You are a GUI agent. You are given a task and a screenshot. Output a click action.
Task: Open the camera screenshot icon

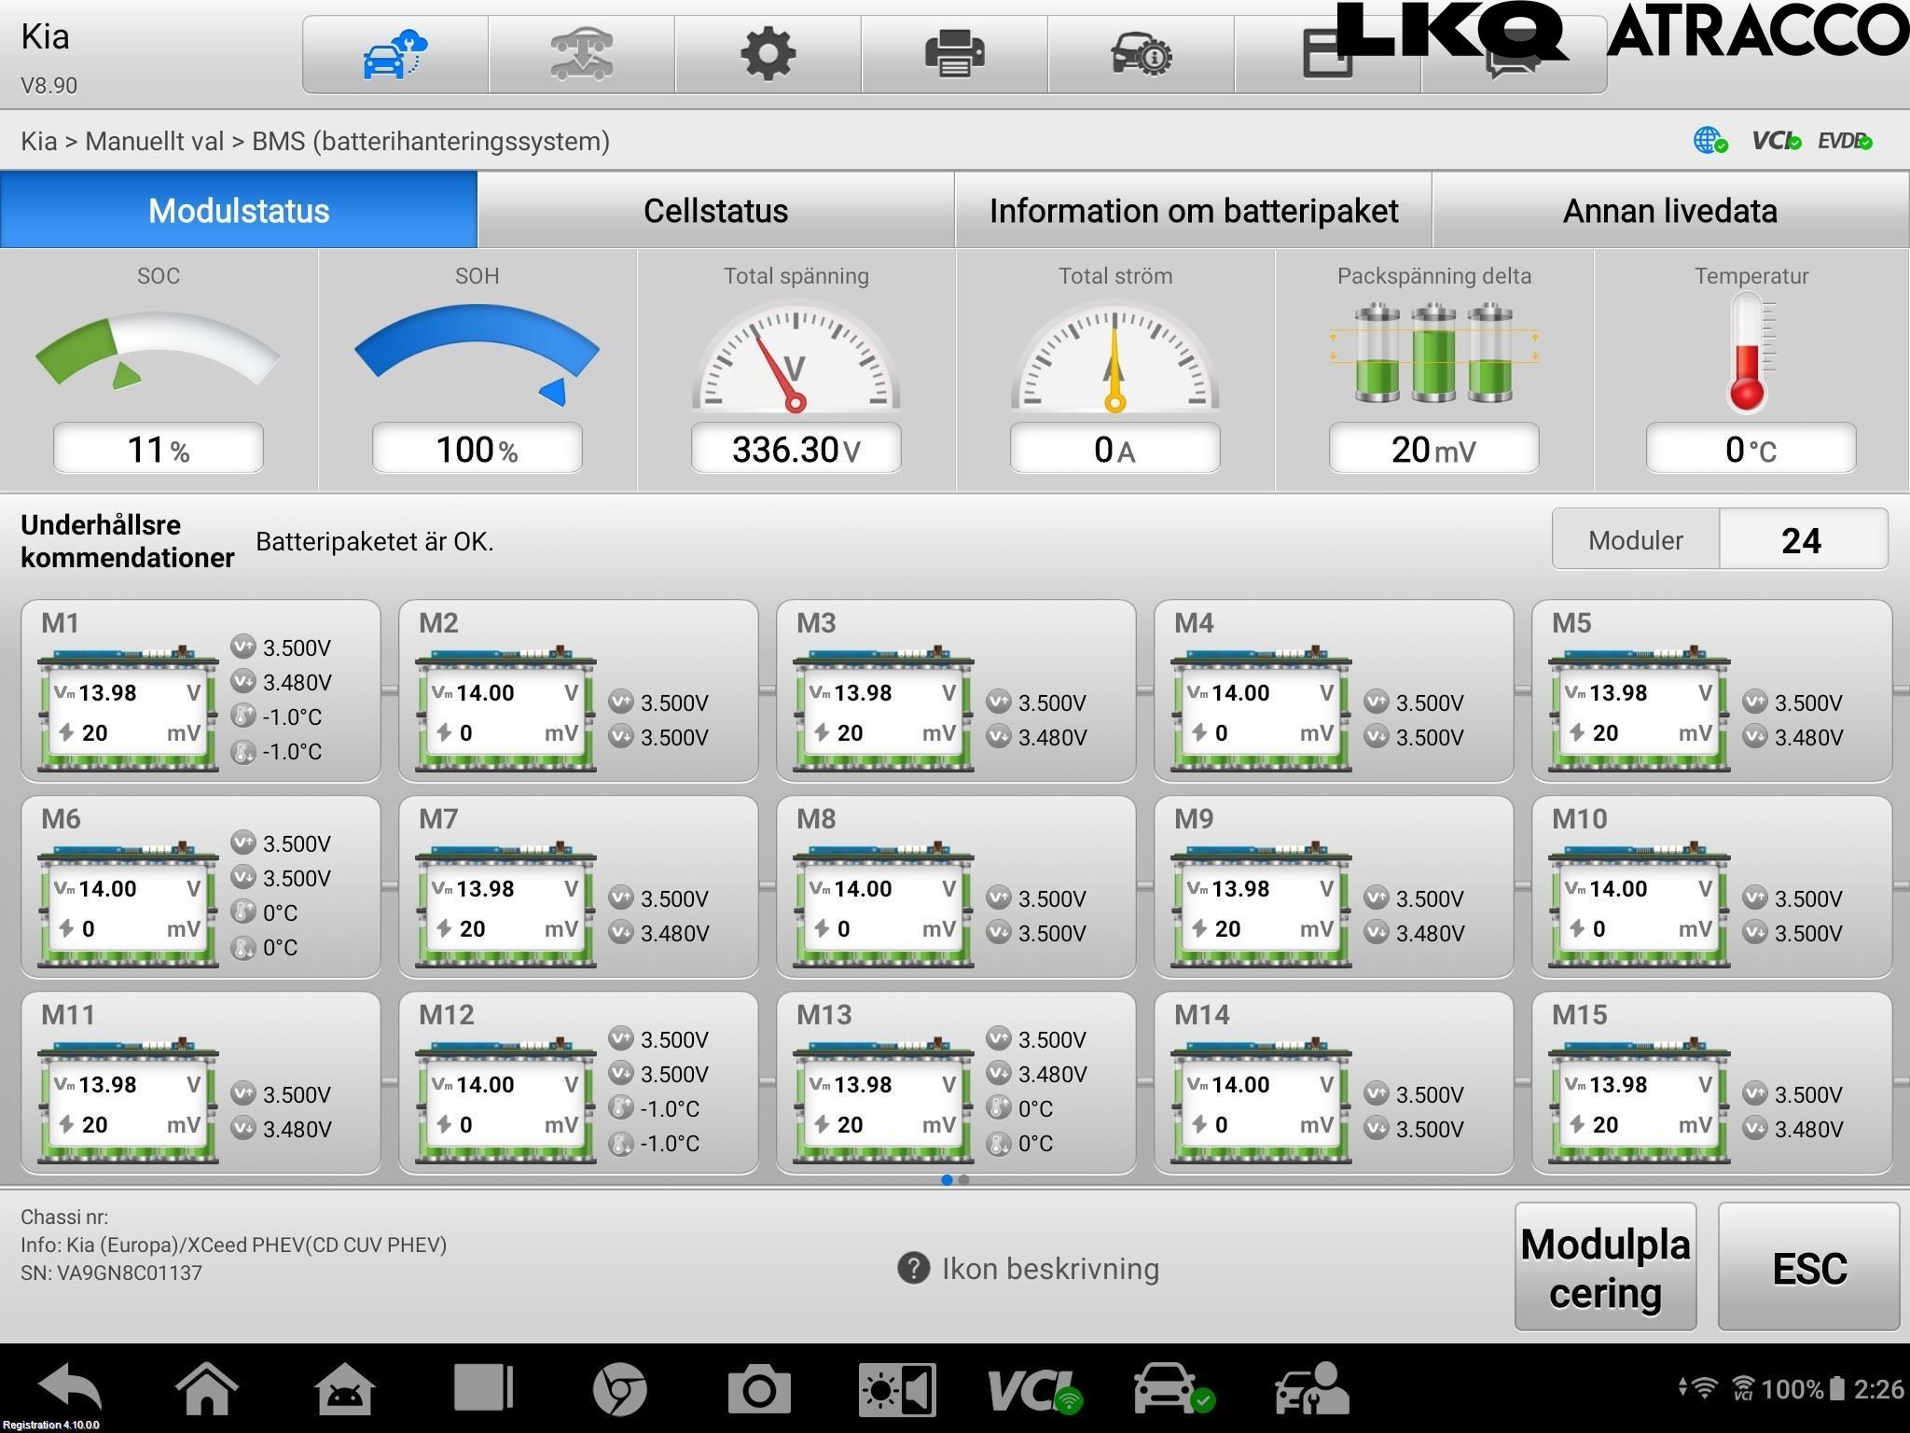pos(758,1389)
